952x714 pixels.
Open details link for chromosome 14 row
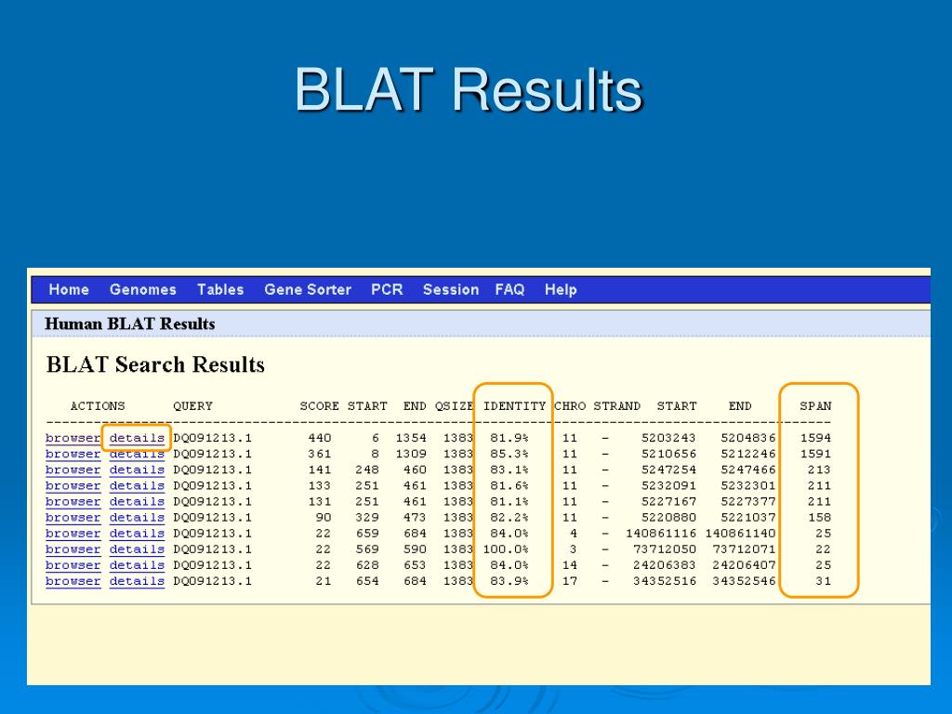tap(137, 564)
